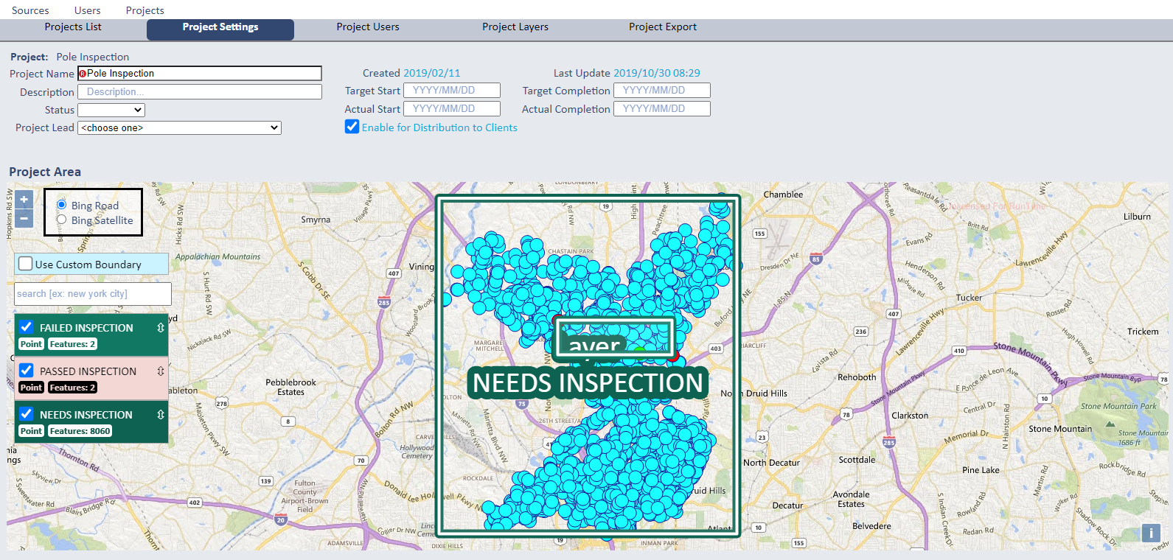The image size is (1173, 560).
Task: Select the Bing Satellite basemap
Action: tap(62, 220)
